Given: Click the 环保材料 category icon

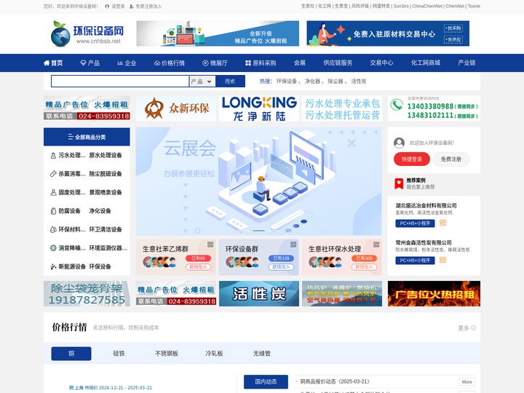Looking at the screenshot, I should click(53, 229).
